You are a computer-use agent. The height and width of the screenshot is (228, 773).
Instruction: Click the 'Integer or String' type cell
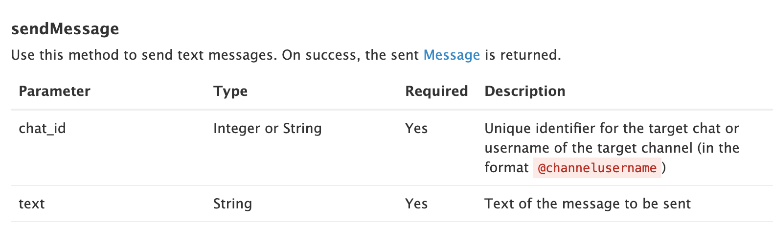(x=267, y=128)
